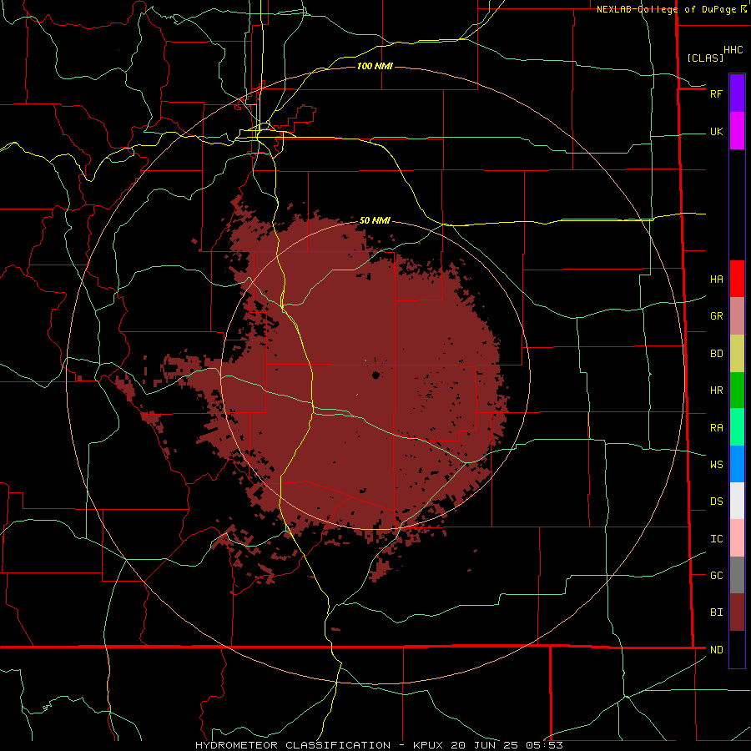Click the ND black legend swatch
Image resolution: width=751 pixels, height=751 pixels.
pos(737,649)
